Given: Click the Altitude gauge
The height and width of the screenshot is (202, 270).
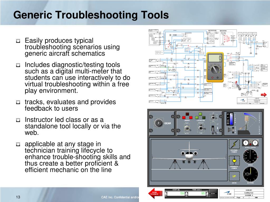Looking at the screenshot, I should (250, 174).
